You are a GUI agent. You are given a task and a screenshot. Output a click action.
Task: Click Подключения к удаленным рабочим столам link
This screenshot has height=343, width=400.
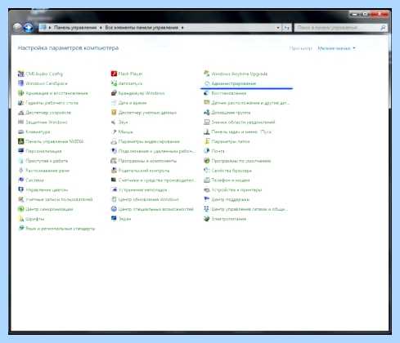point(157,151)
